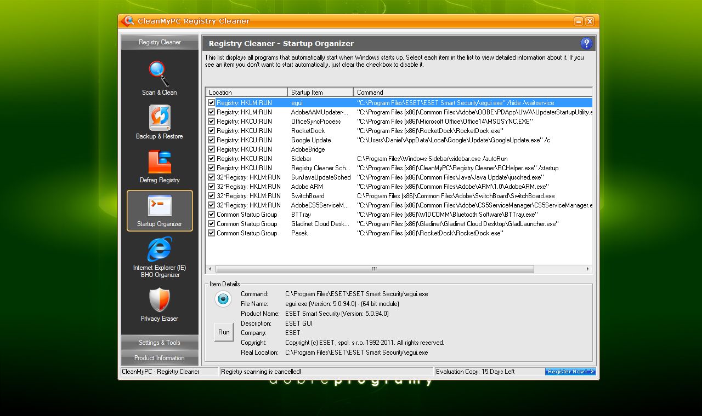Expand the Product Information section

160,358
